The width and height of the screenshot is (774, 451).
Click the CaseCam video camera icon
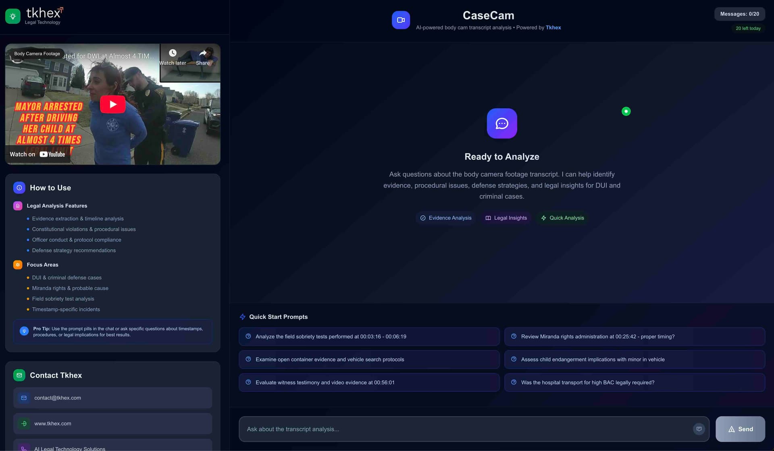pyautogui.click(x=401, y=19)
